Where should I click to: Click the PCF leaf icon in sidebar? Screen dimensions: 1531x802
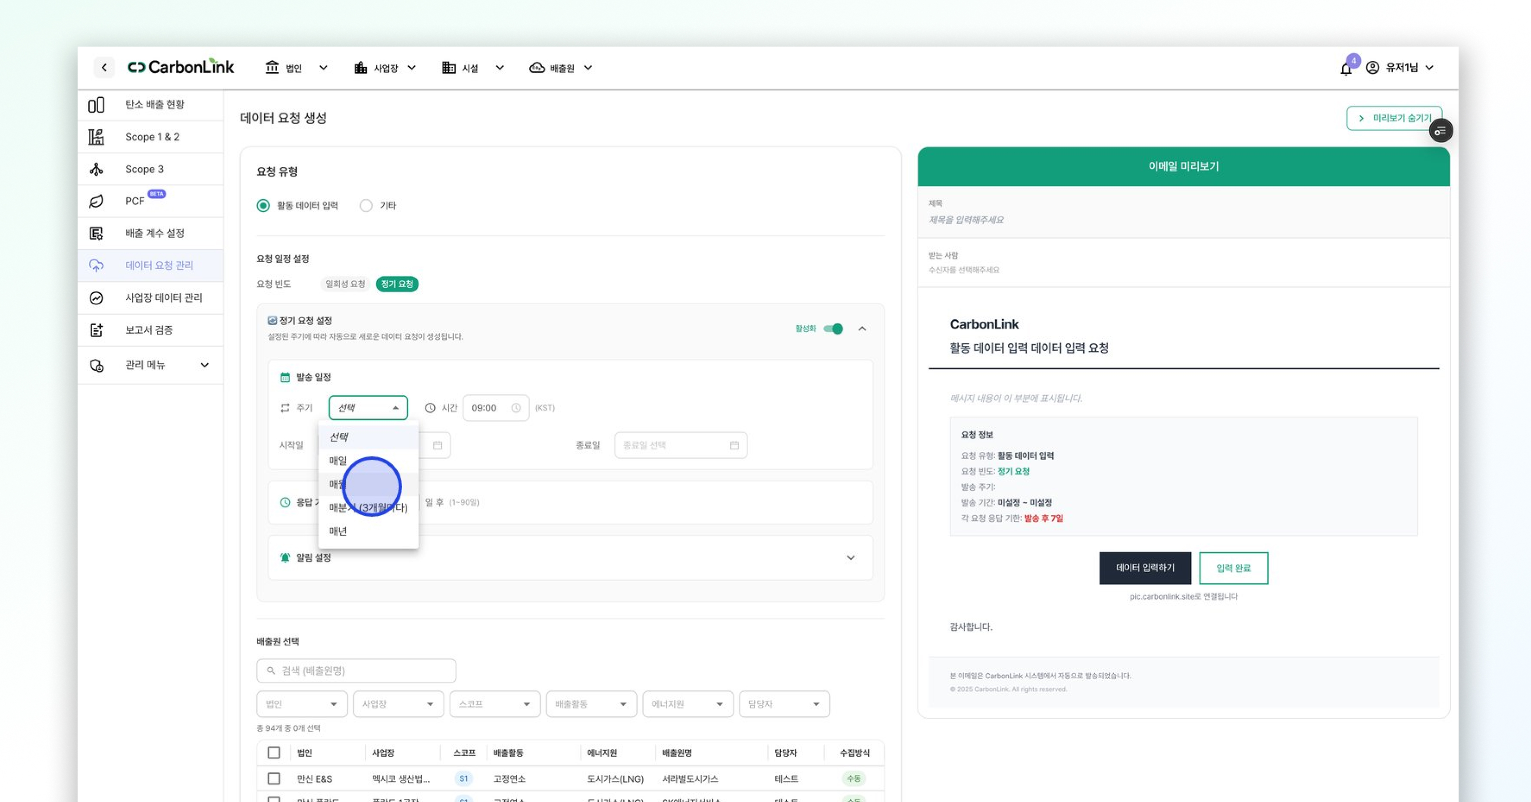tap(96, 201)
